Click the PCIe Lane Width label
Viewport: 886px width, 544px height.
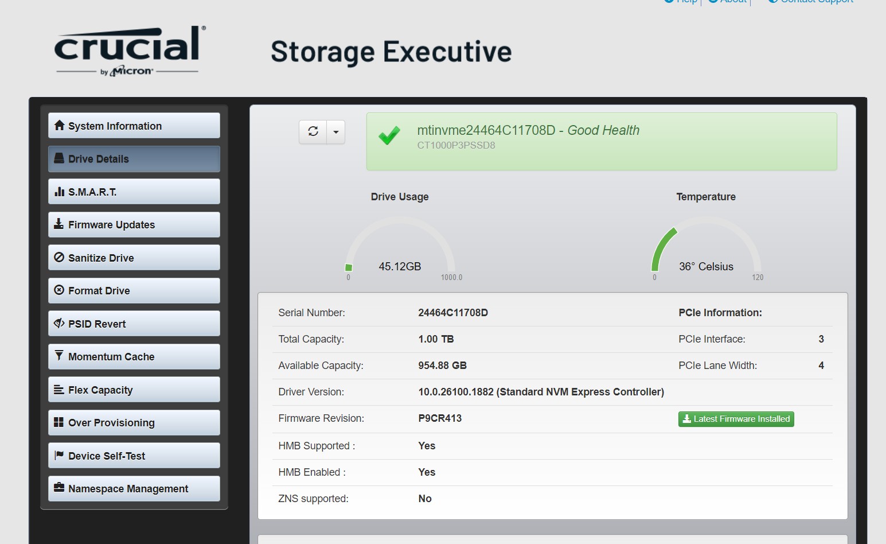(717, 366)
